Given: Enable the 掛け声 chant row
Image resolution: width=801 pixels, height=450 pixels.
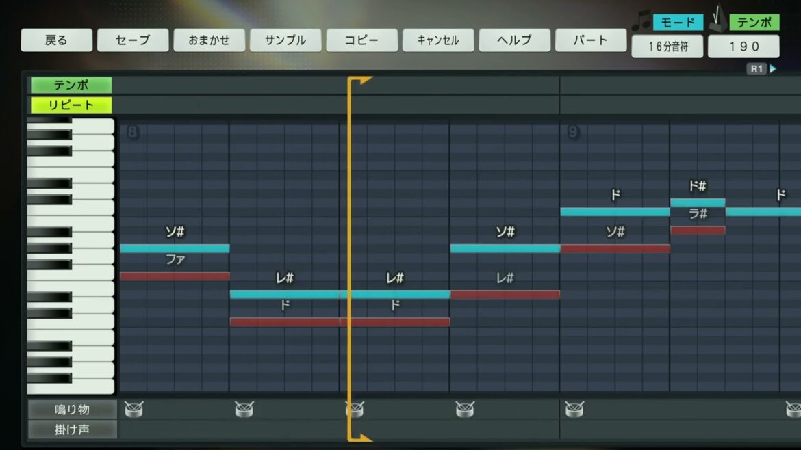Looking at the screenshot, I should 71,430.
